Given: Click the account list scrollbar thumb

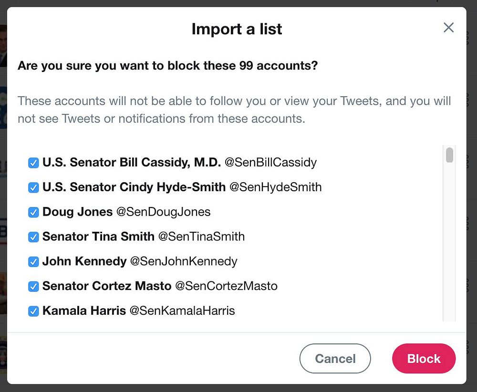Looking at the screenshot, I should pyautogui.click(x=449, y=155).
